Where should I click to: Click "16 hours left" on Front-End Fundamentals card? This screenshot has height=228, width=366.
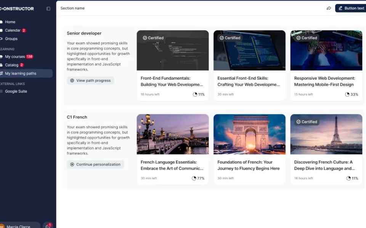(150, 94)
